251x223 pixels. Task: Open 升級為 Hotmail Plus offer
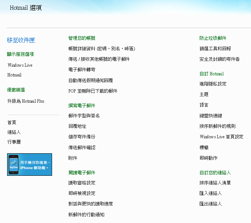click(26, 101)
